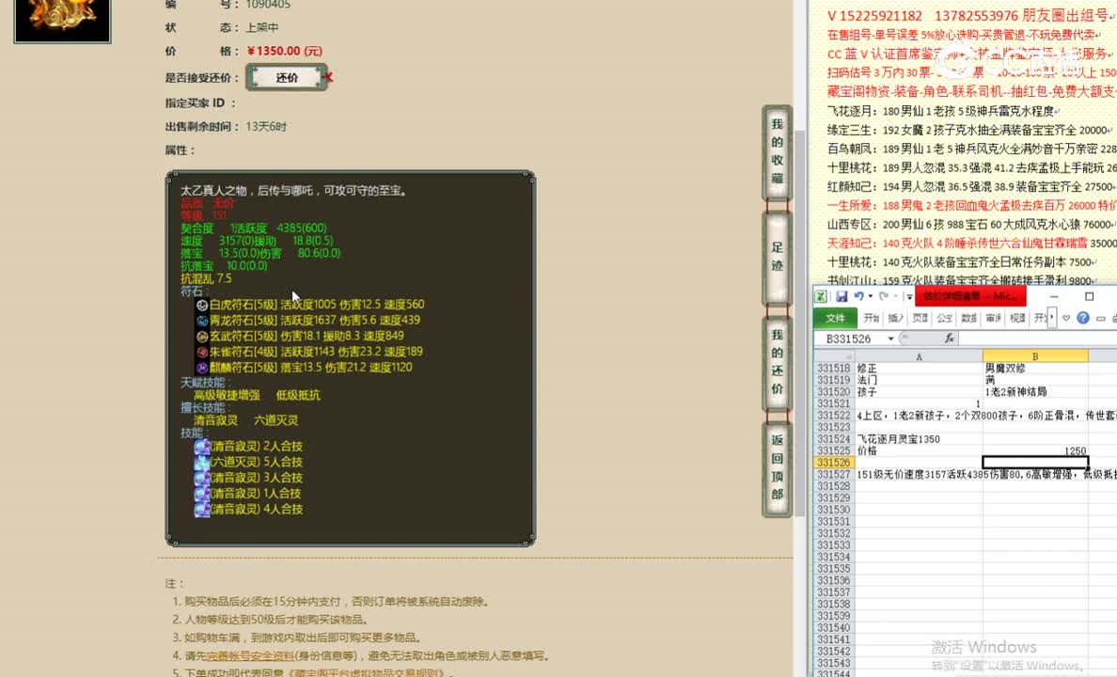Click the 还价 bargain button

click(x=287, y=78)
